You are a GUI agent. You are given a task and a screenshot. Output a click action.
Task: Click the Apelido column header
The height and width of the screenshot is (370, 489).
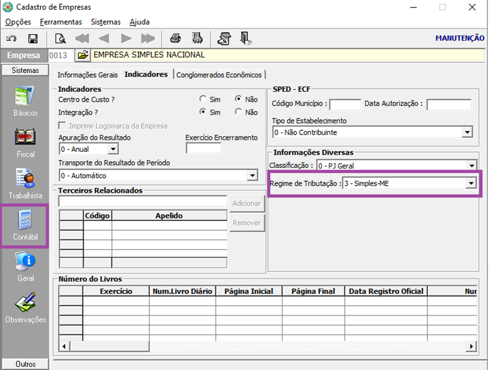[169, 216]
